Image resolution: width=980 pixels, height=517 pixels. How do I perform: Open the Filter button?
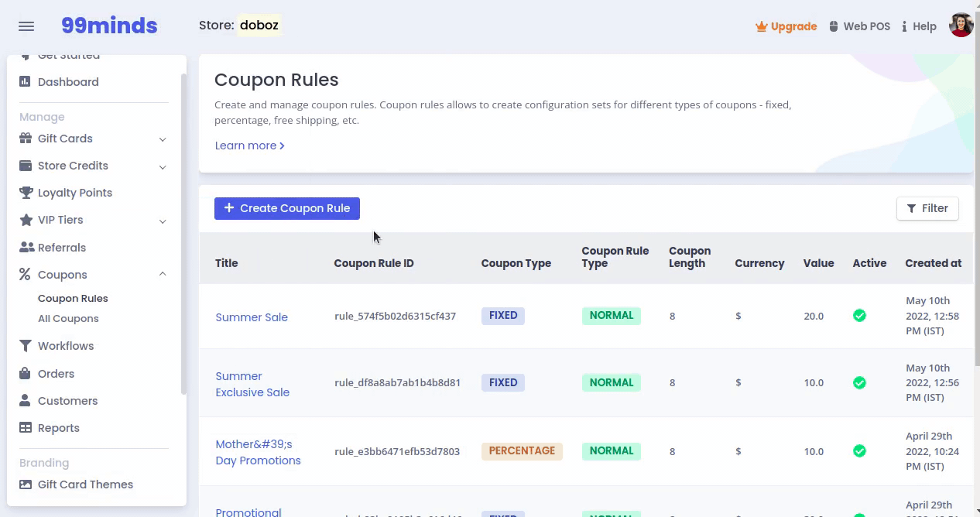tap(927, 208)
